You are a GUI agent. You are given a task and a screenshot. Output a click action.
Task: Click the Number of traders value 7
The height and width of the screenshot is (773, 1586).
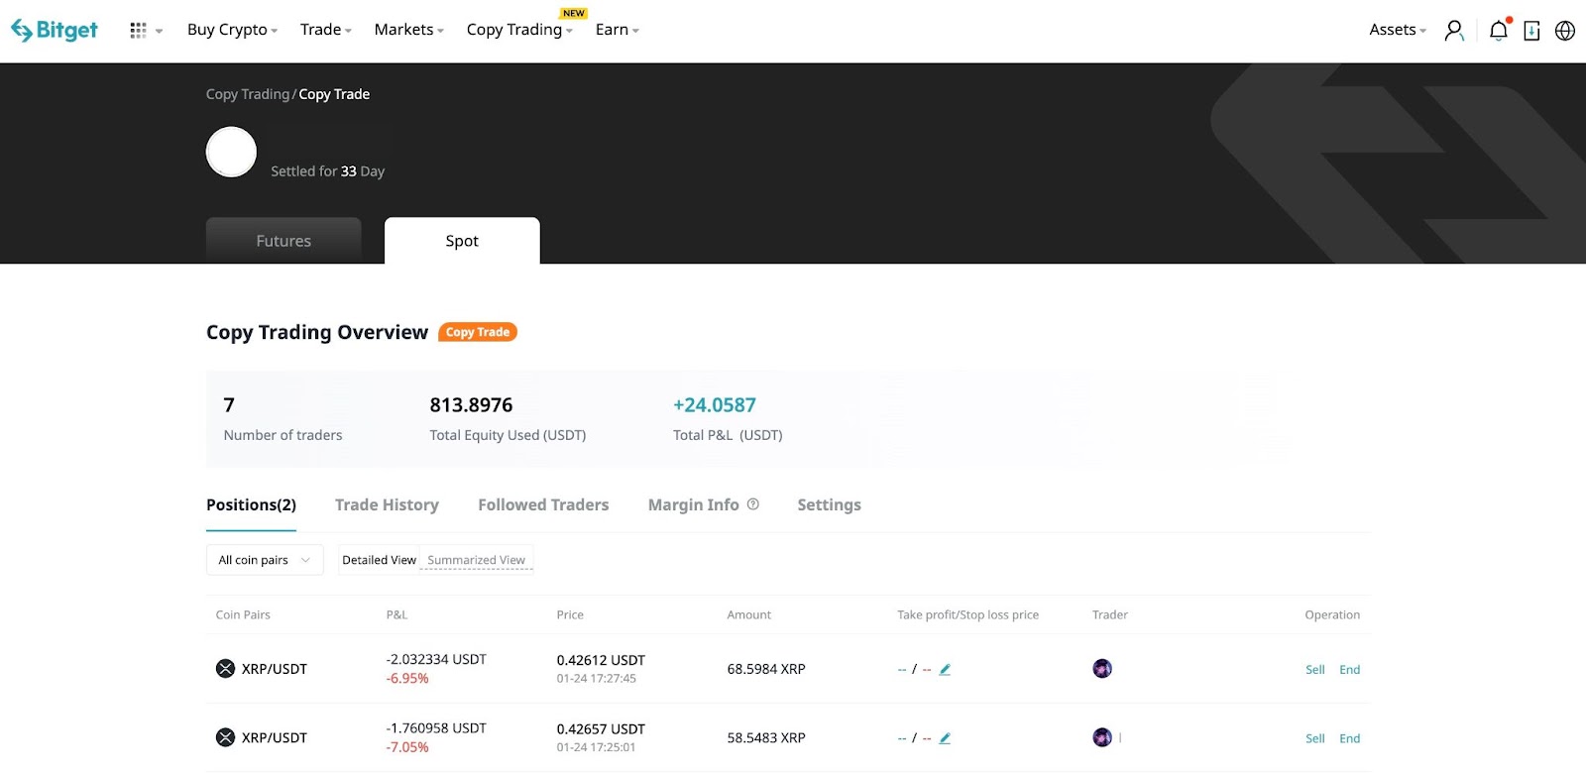(x=229, y=405)
